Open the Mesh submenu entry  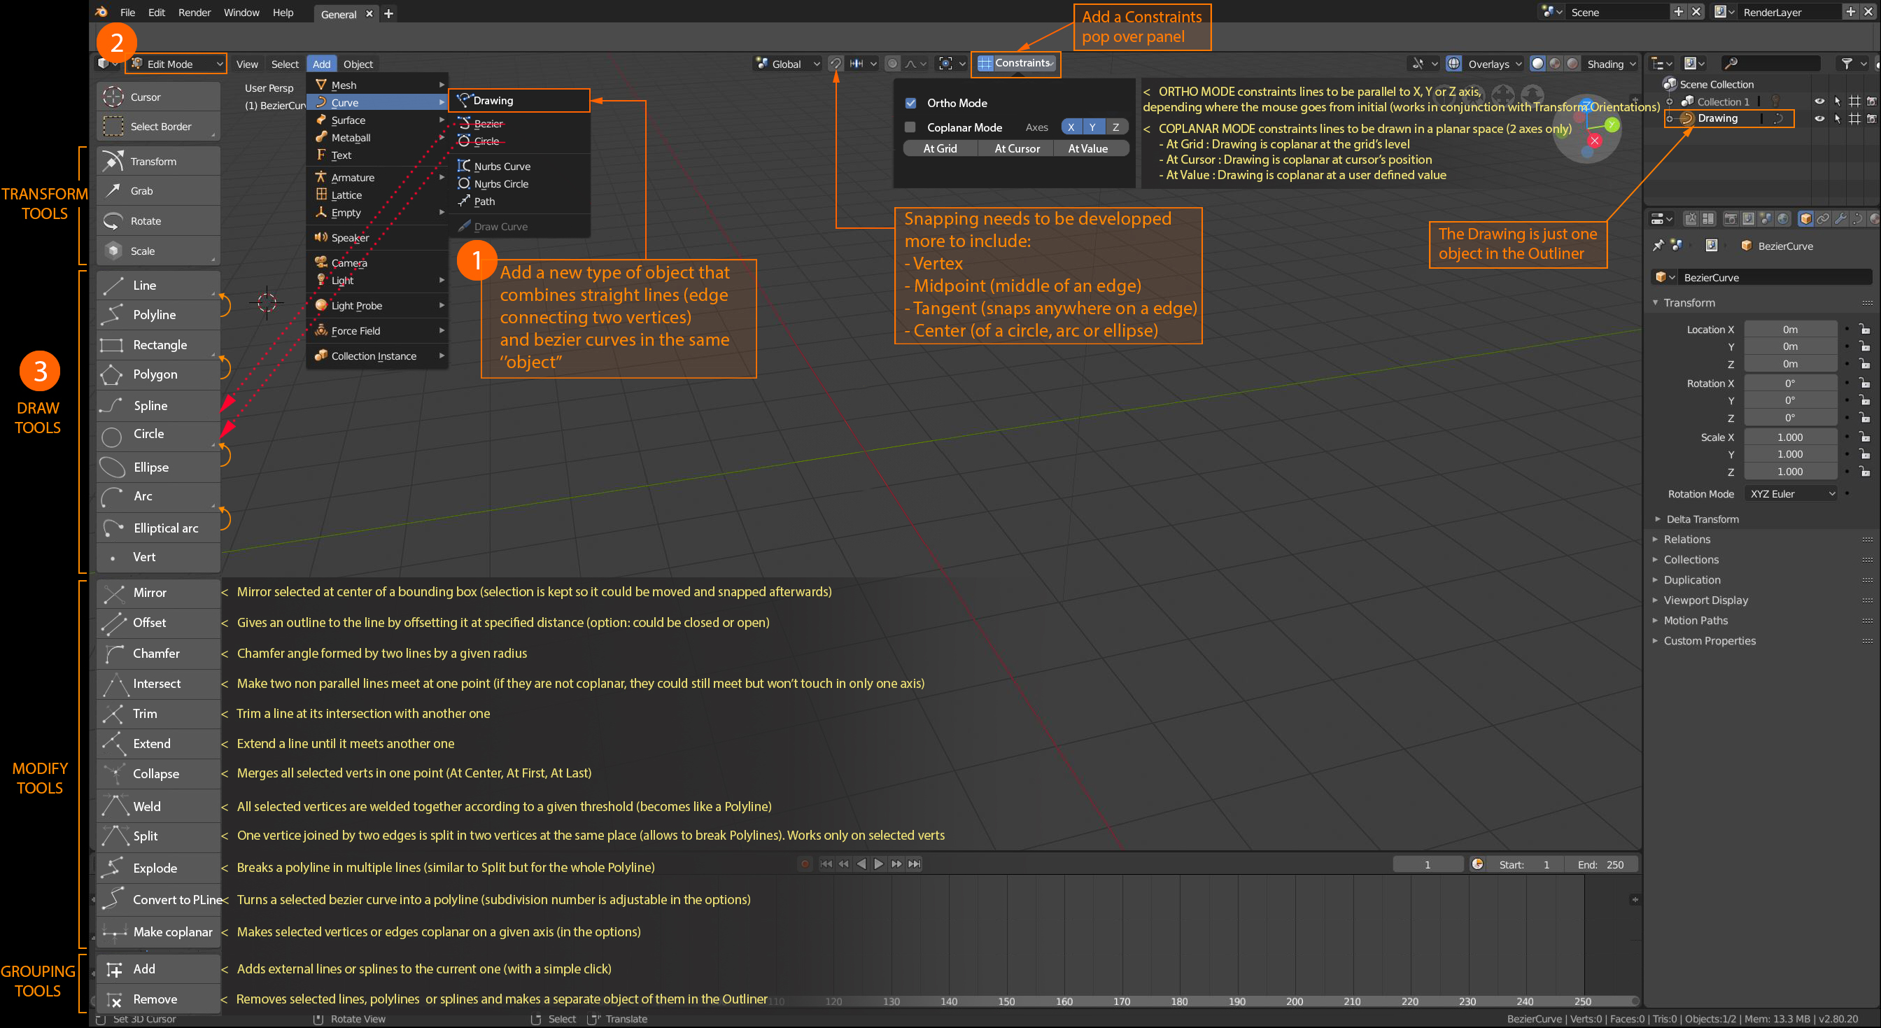pos(377,85)
